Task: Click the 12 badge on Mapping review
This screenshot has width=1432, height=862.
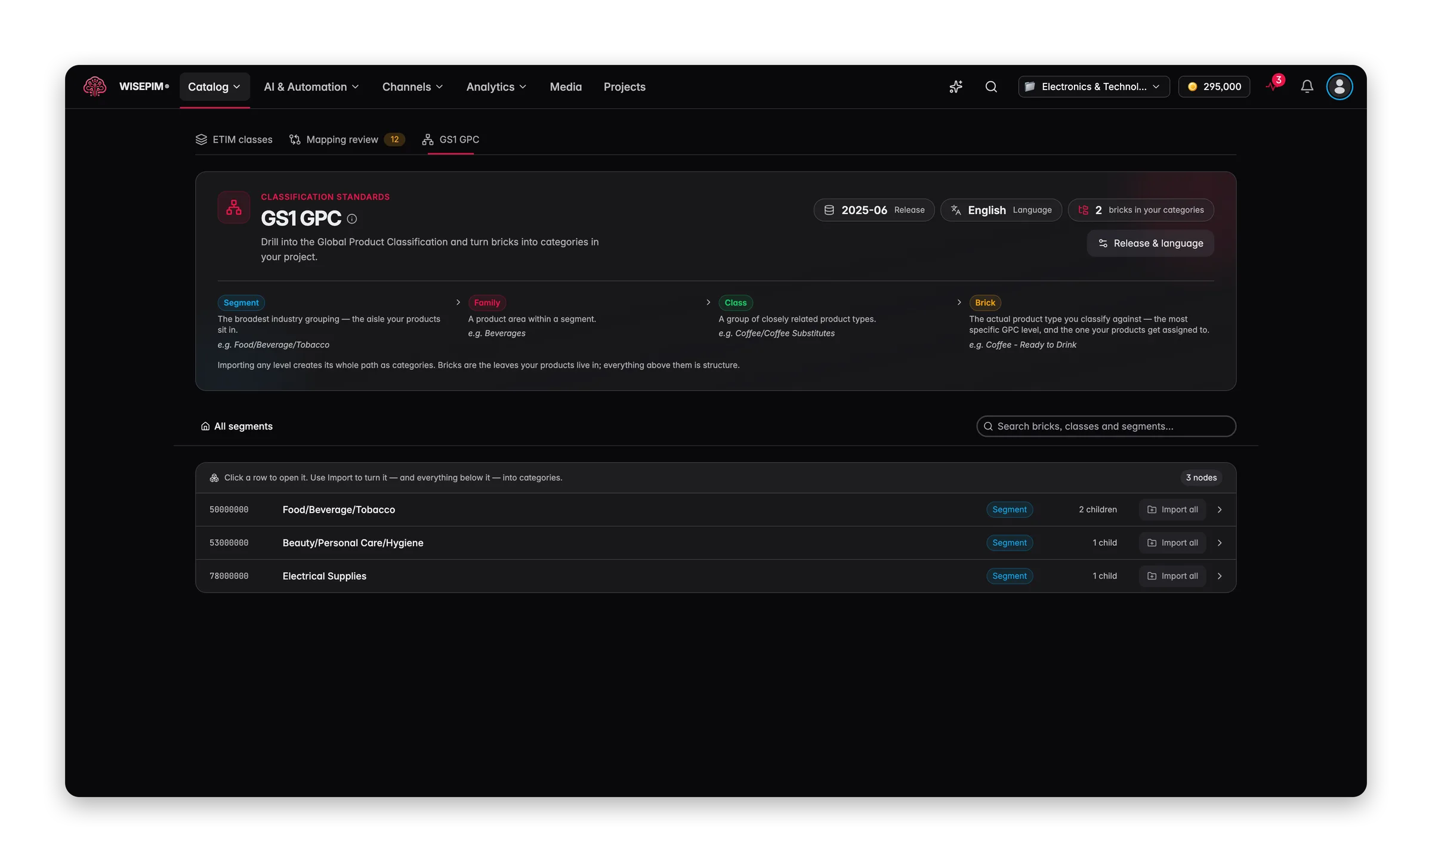Action: tap(394, 140)
